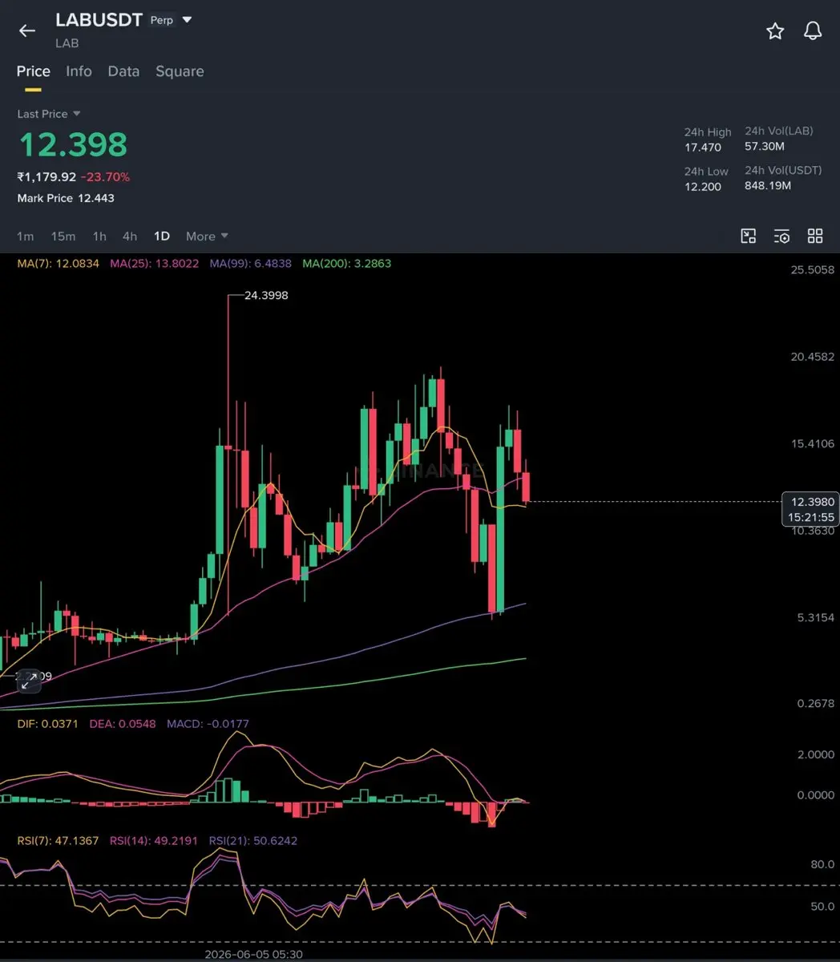Go back with the left arrow icon
This screenshot has height=962, width=840.
(x=27, y=31)
